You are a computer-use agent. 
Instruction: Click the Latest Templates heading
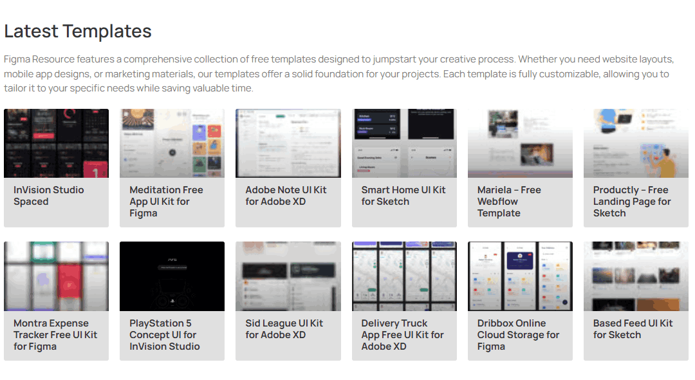pos(78,31)
